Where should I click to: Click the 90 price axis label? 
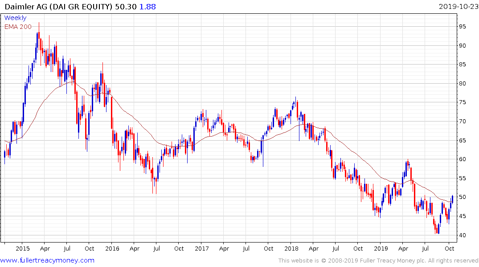point(462,45)
